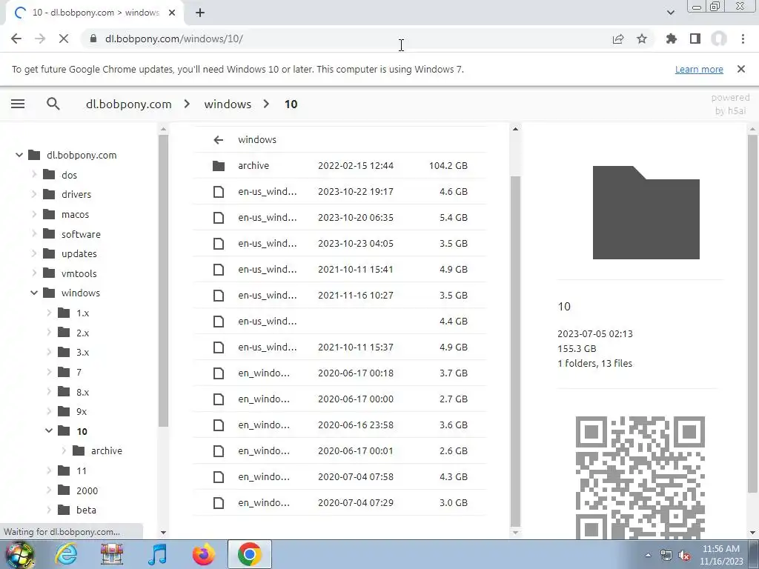Open the Windows Start button

click(x=19, y=554)
